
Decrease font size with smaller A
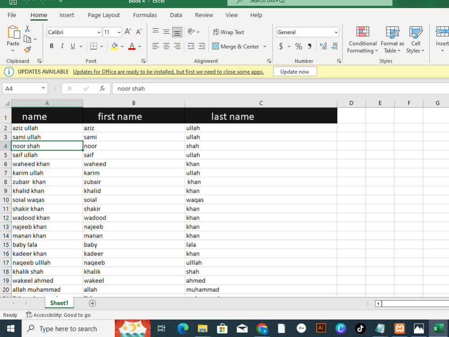pyautogui.click(x=139, y=31)
